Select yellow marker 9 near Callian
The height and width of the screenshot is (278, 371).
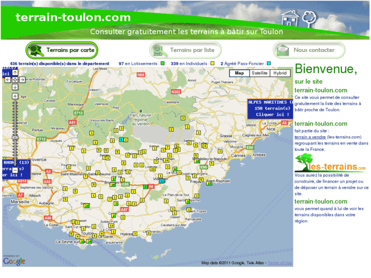coord(195,145)
